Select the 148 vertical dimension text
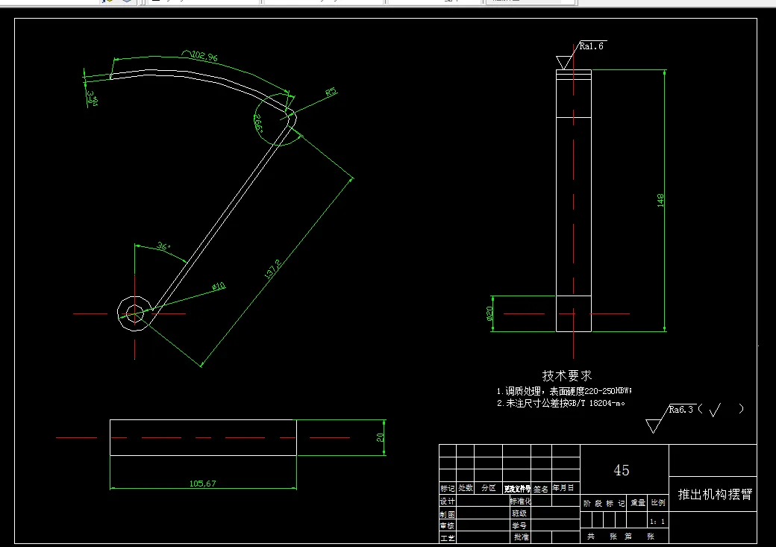The width and height of the screenshot is (776, 547). pos(660,201)
